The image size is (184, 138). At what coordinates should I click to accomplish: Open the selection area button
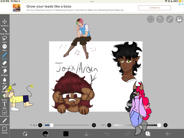[x=151, y=19]
